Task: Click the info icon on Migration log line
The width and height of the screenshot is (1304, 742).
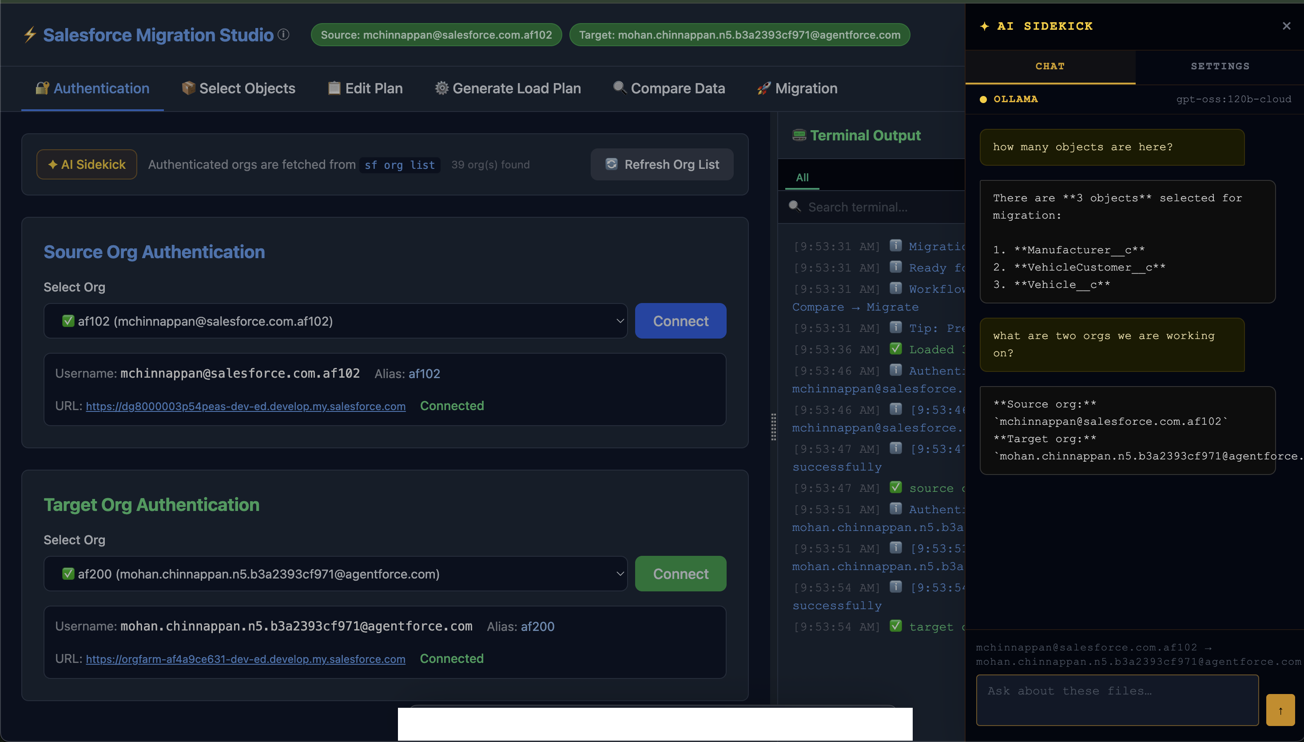Action: tap(895, 246)
